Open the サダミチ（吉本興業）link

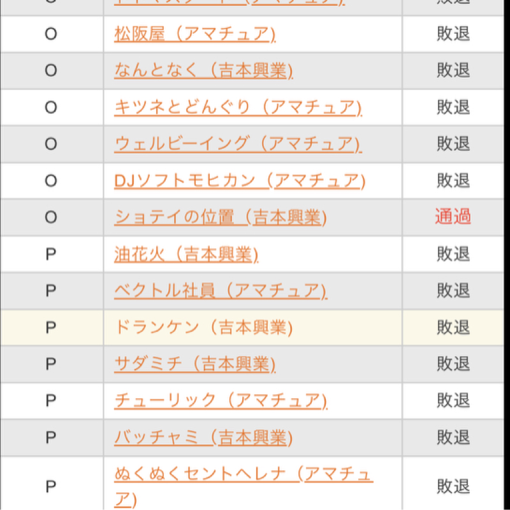pyautogui.click(x=195, y=364)
